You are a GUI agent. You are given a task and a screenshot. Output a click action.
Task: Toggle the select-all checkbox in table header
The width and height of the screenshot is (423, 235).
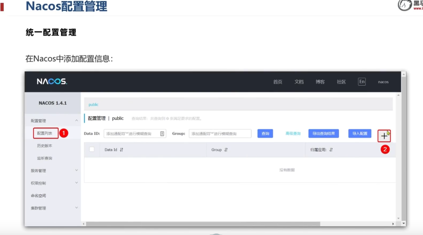tap(92, 150)
